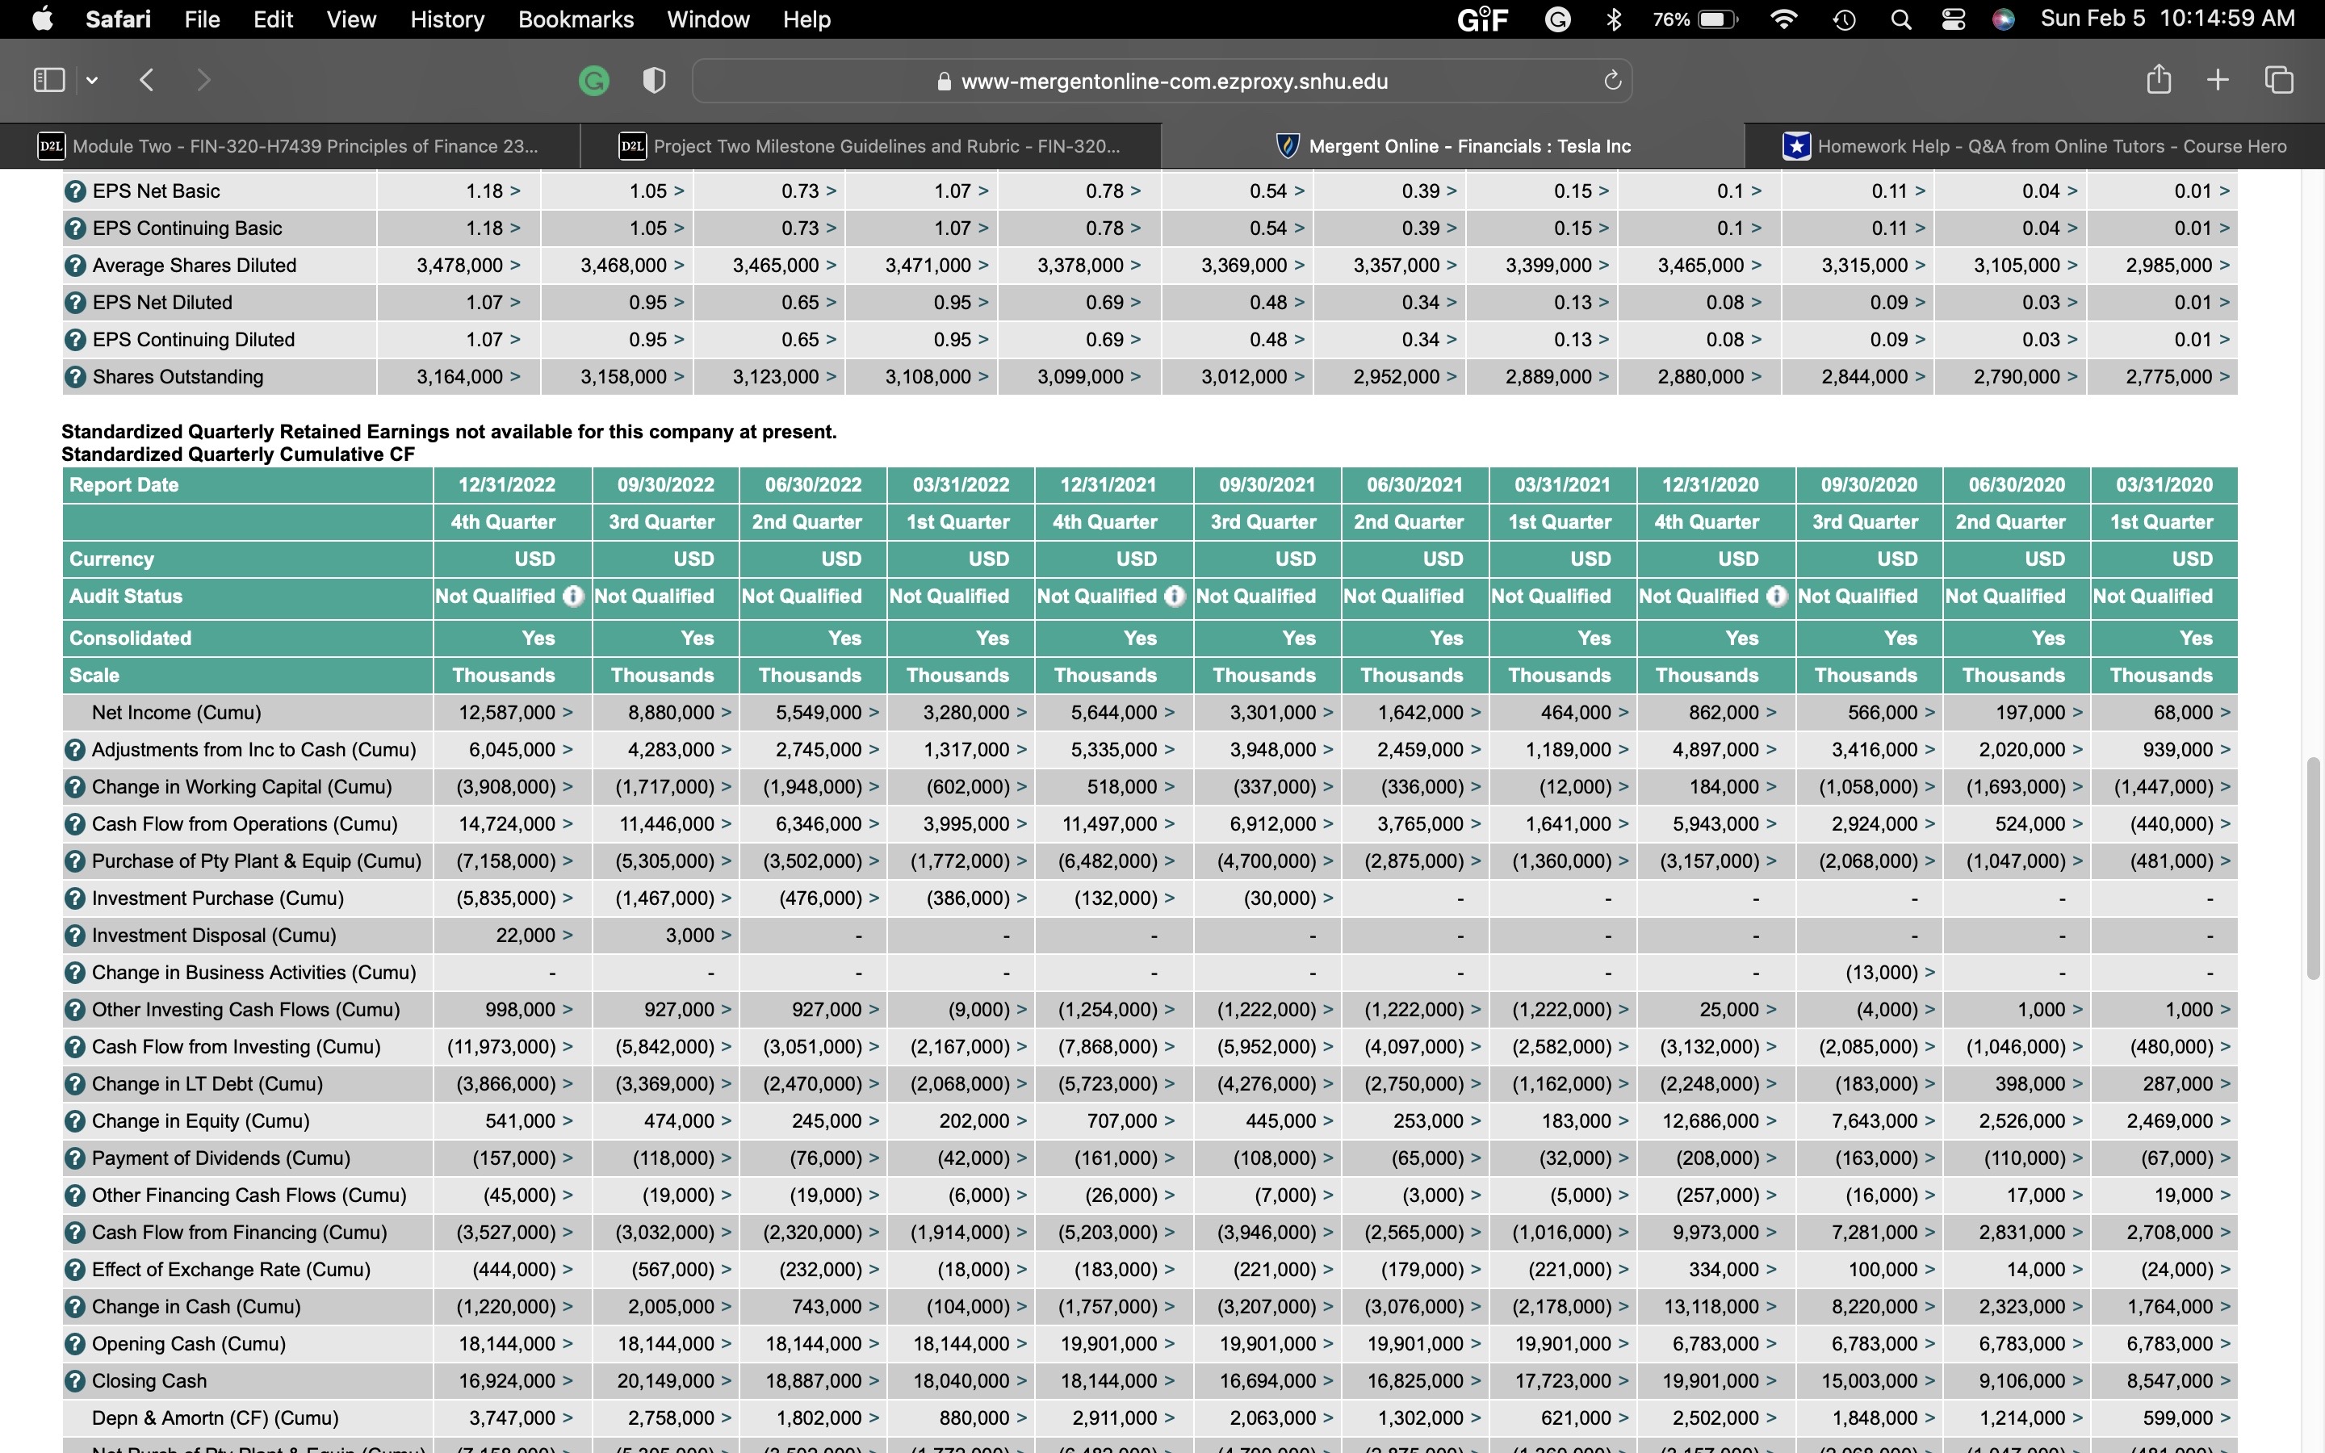Screen dimensions: 2325x1453
Task: Click the (11,973,000) Cash Flow from Investing value
Action: (x=501, y=1048)
